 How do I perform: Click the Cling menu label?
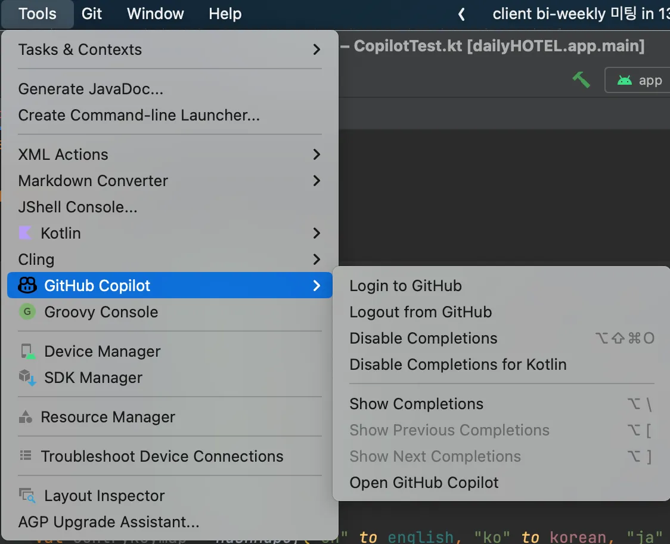(x=36, y=259)
